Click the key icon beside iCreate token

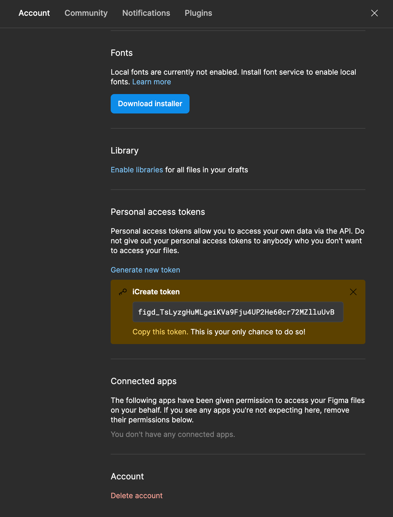(x=123, y=292)
